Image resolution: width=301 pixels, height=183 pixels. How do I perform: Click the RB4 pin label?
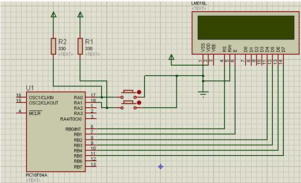click(78, 151)
